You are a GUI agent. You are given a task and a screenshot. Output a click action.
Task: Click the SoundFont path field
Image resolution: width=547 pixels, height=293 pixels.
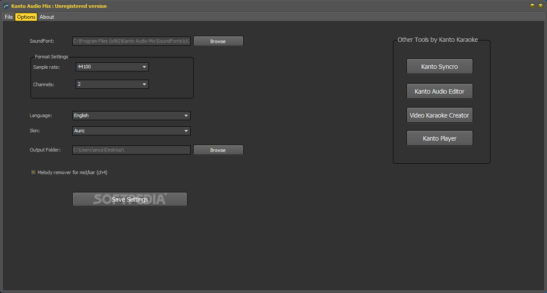tap(131, 41)
